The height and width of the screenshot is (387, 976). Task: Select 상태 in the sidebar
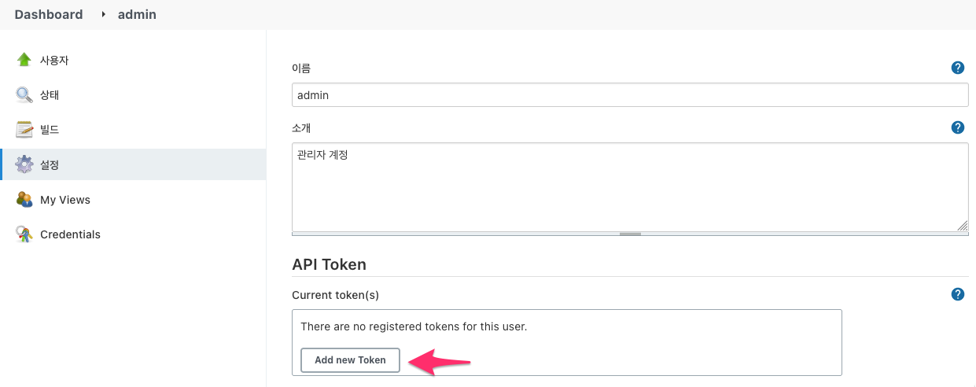(50, 95)
